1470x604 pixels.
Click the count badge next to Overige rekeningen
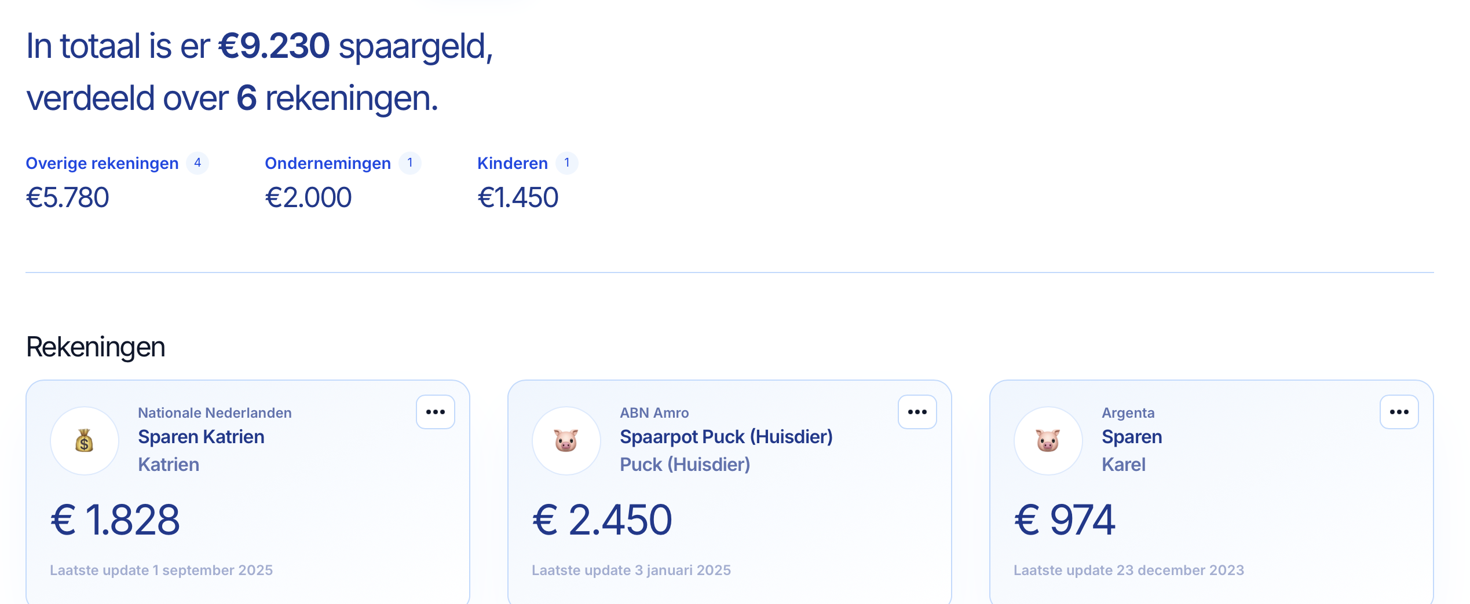coord(198,163)
